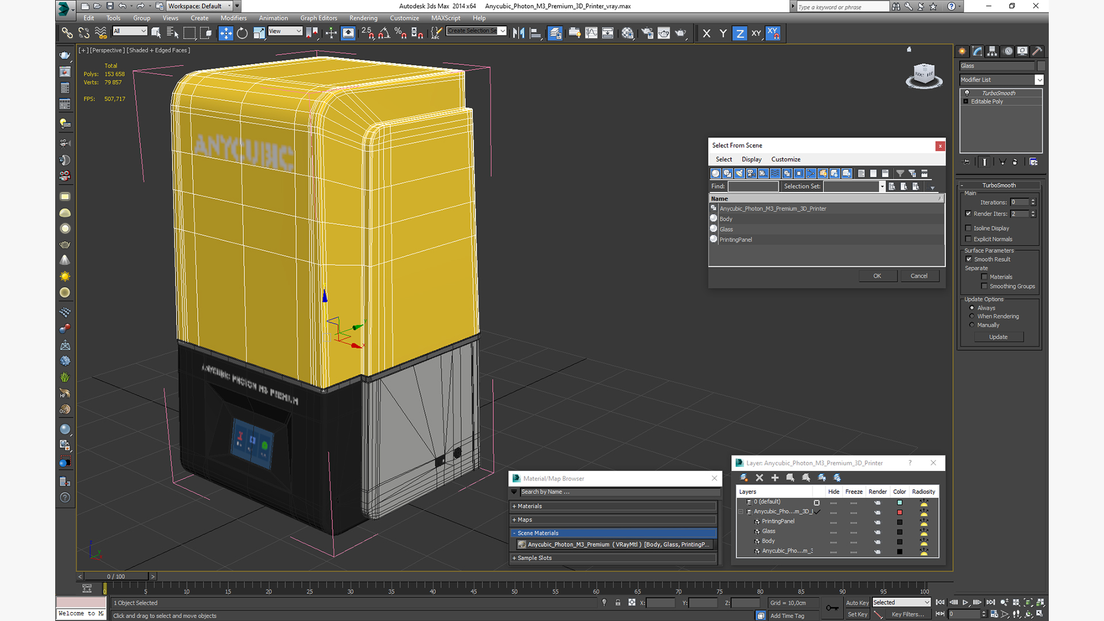Enable Explicit Normals checkbox

click(x=968, y=239)
